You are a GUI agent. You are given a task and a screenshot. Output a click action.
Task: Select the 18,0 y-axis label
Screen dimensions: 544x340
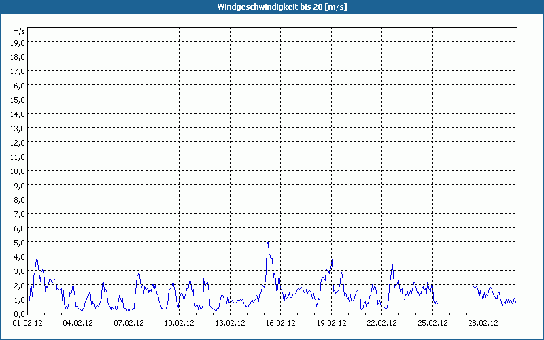point(18,57)
